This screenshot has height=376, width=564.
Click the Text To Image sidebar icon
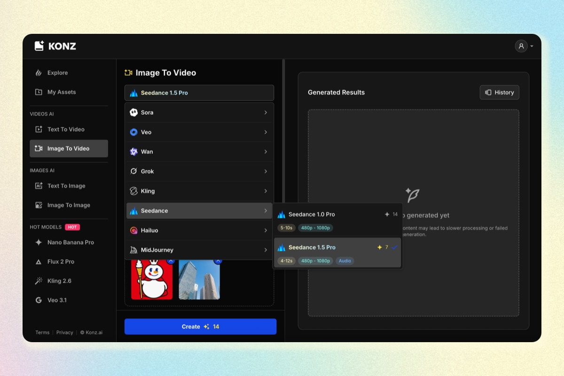pyautogui.click(x=39, y=186)
